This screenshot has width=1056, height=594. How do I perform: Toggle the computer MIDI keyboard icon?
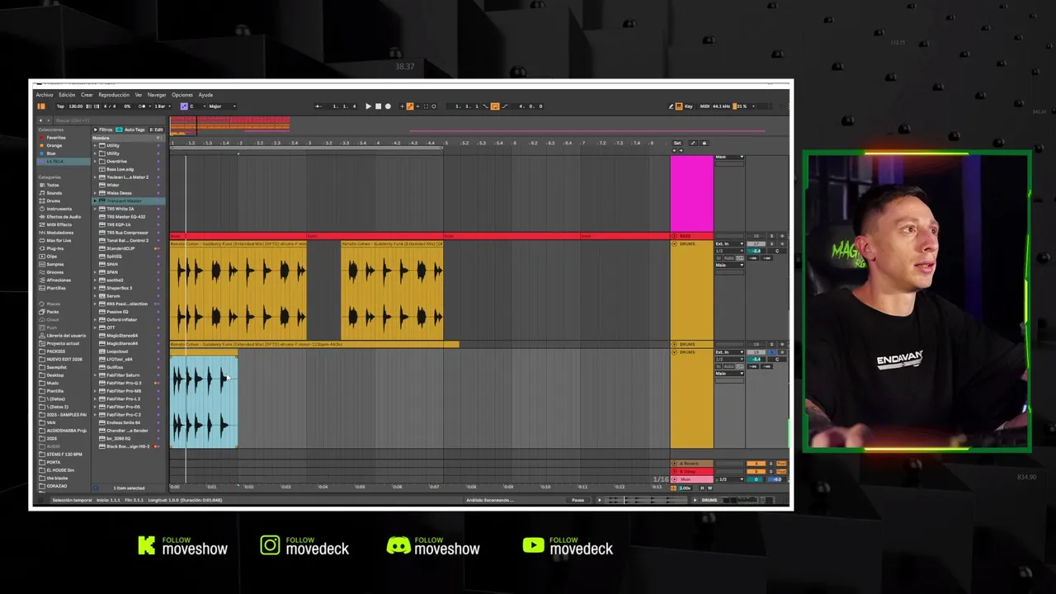pyautogui.click(x=679, y=106)
